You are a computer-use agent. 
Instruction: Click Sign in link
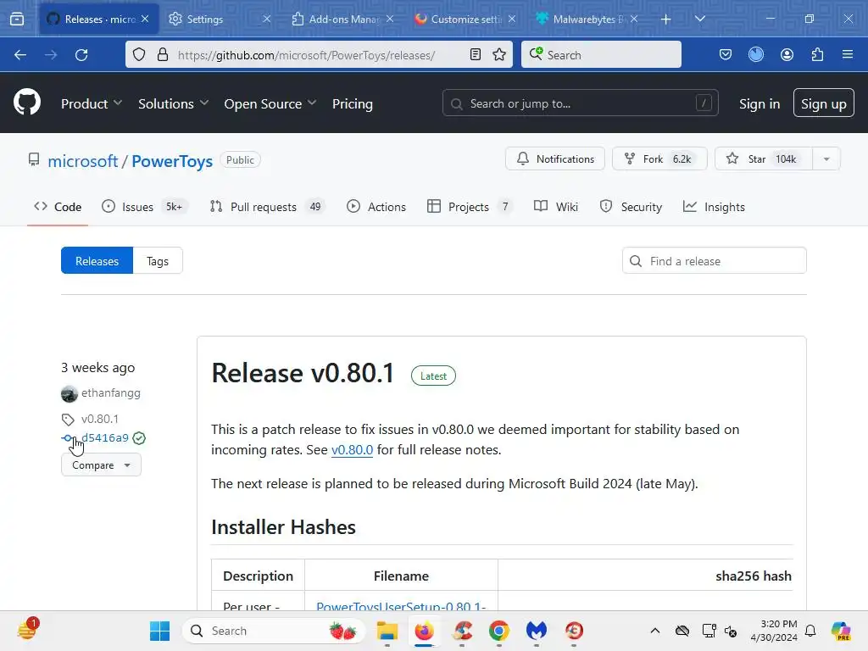click(x=759, y=103)
